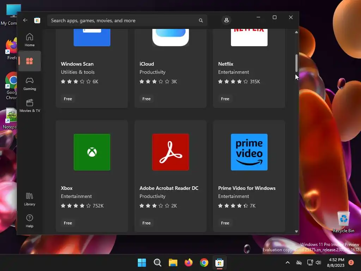Click the Prime Video for Windows title
The image size is (361, 271).
(246, 188)
